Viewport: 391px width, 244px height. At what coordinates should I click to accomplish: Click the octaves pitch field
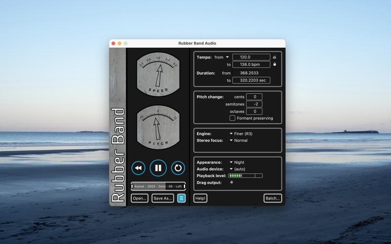(254, 111)
